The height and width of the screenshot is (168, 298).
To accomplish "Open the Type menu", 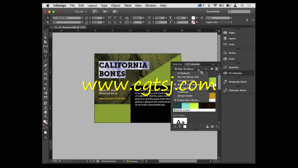I will coord(104,6).
